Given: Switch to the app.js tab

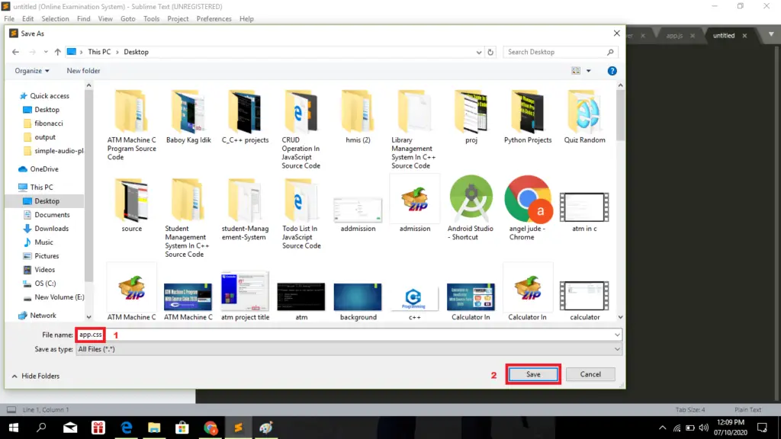Looking at the screenshot, I should click(674, 35).
